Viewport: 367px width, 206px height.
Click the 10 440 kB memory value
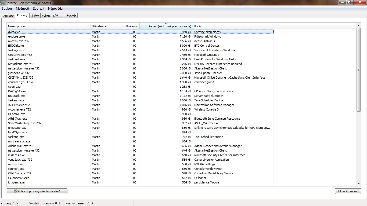pyautogui.click(x=184, y=32)
